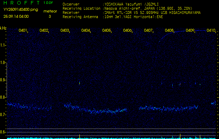219x139 pixels.
Task: Click the 0407 time marker
Action: pos(148,31)
